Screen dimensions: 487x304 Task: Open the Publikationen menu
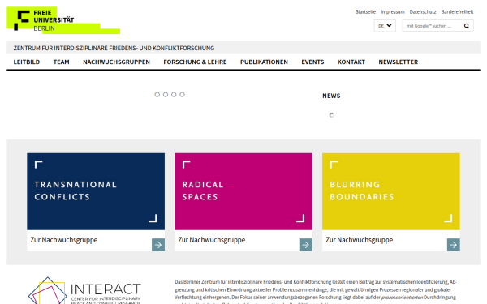[x=264, y=62]
